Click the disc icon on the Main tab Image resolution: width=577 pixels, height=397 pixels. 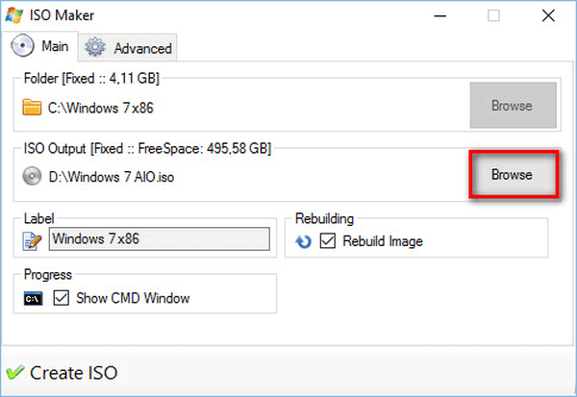point(22,46)
